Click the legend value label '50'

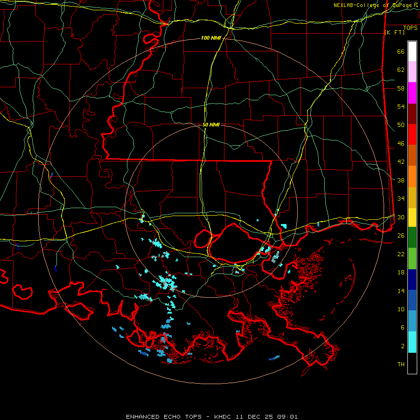pos(401,125)
